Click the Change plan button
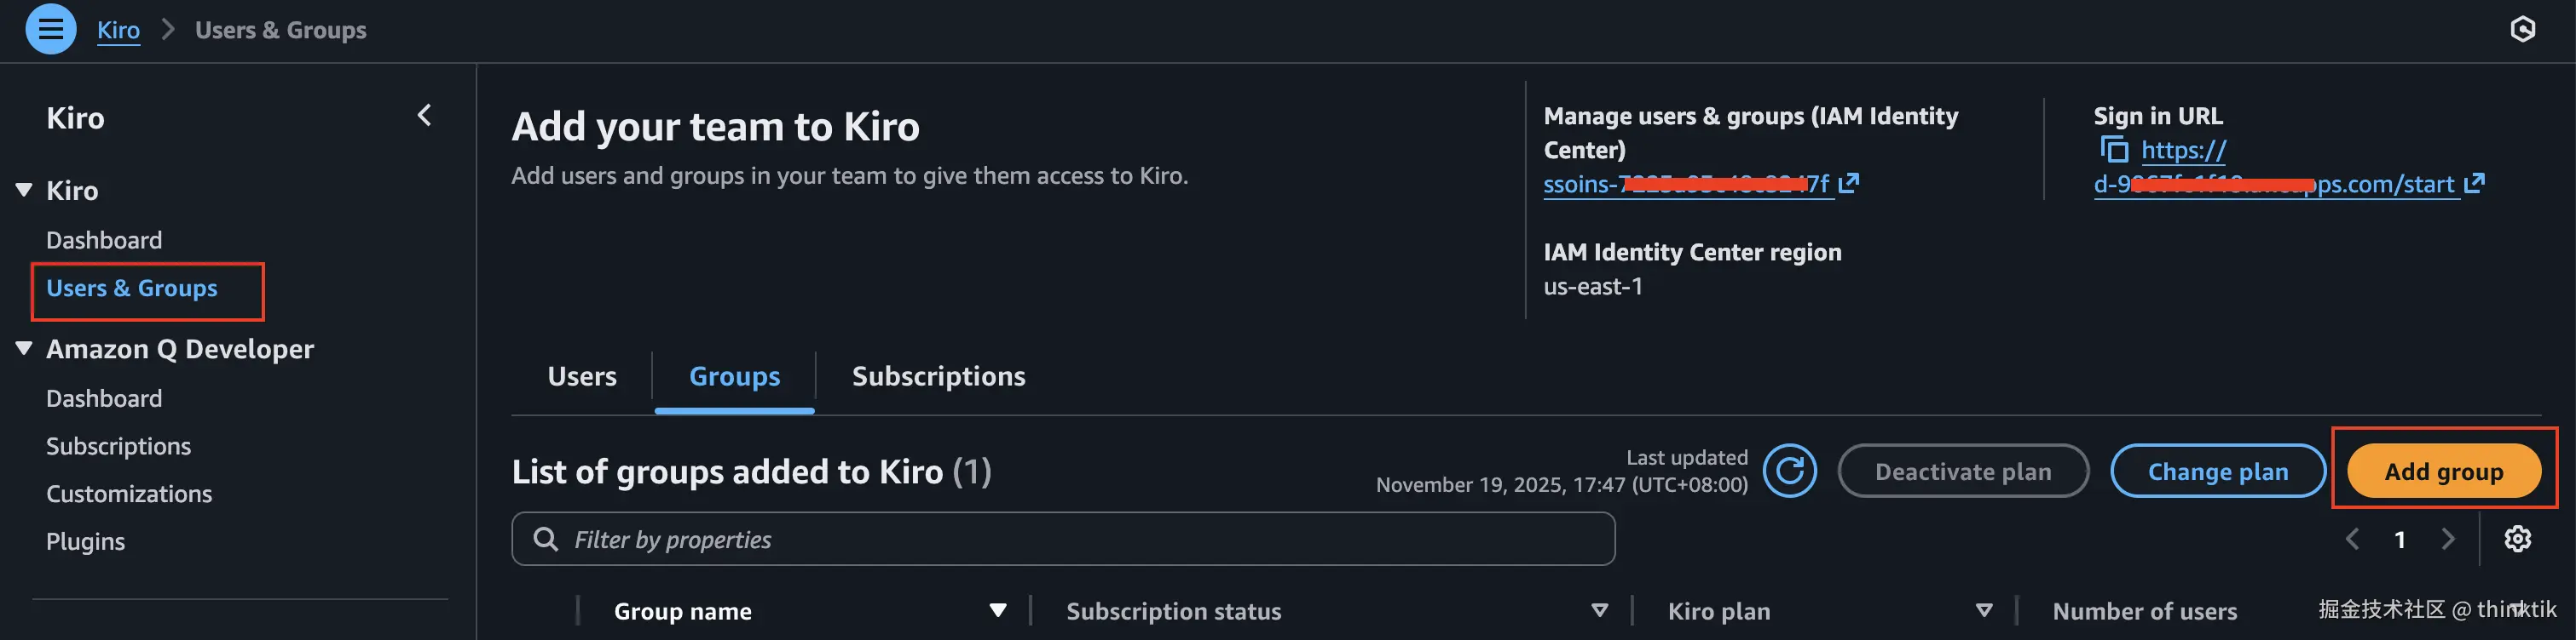The width and height of the screenshot is (2576, 640). (2217, 471)
